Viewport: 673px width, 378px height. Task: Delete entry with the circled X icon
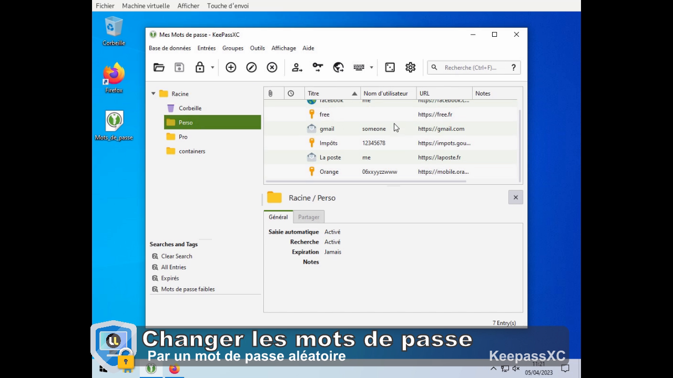click(272, 67)
